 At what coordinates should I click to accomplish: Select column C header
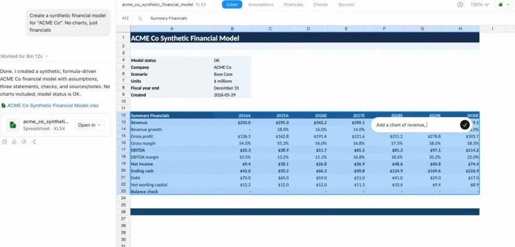[270, 29]
